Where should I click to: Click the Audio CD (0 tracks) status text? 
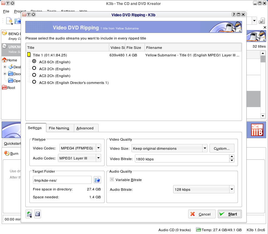point(174,230)
